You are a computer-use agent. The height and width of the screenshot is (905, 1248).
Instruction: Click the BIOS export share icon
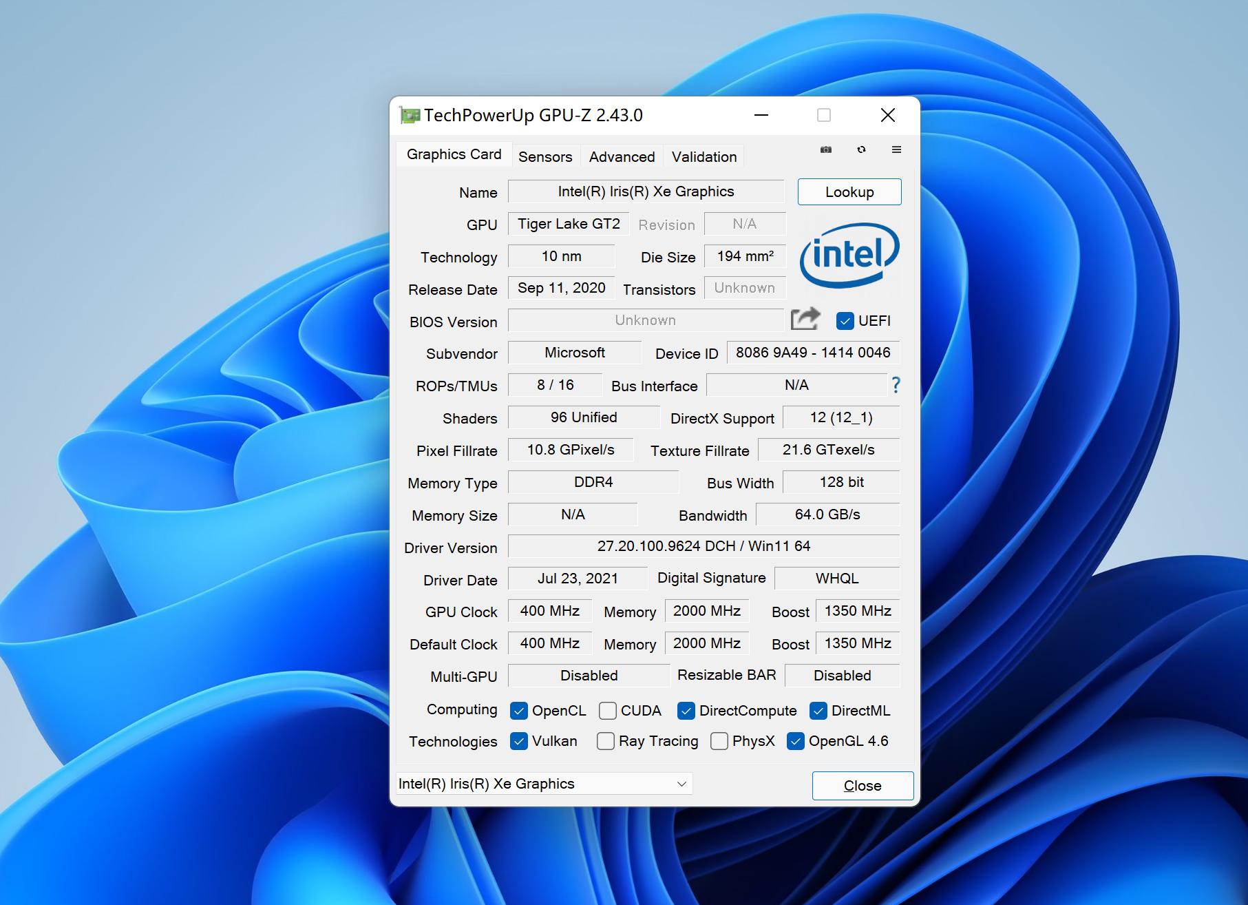point(805,320)
